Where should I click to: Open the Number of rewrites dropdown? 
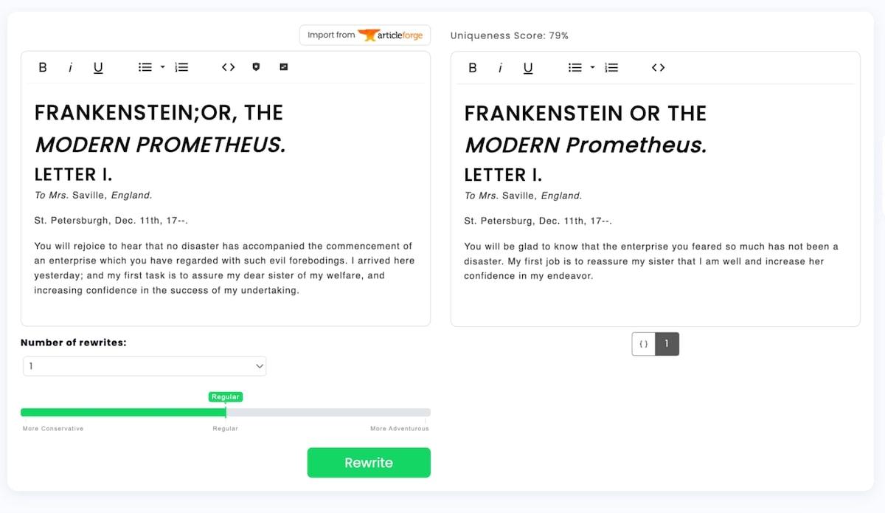click(x=145, y=366)
